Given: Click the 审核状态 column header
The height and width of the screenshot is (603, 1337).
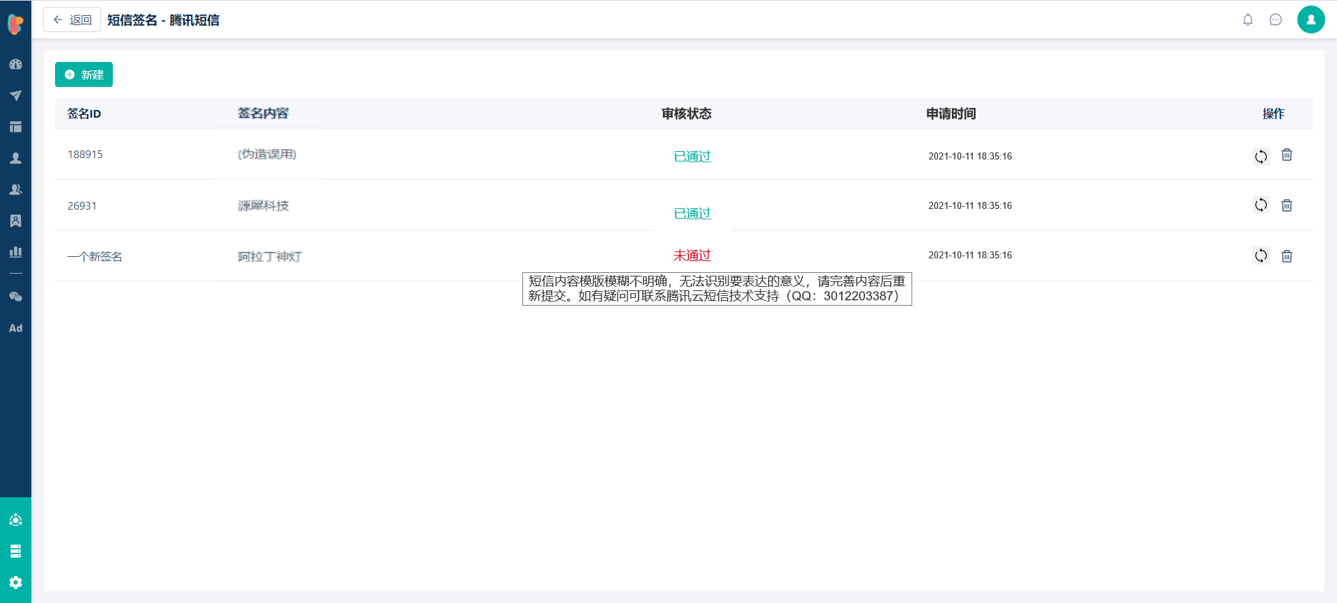Looking at the screenshot, I should [687, 113].
